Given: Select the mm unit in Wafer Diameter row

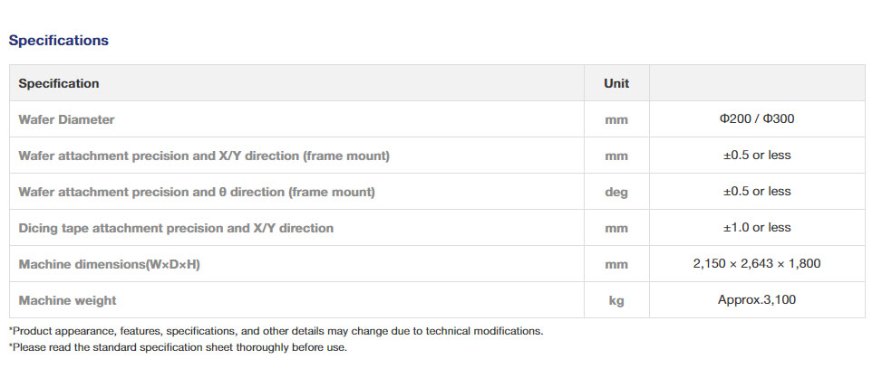Looking at the screenshot, I should [616, 120].
